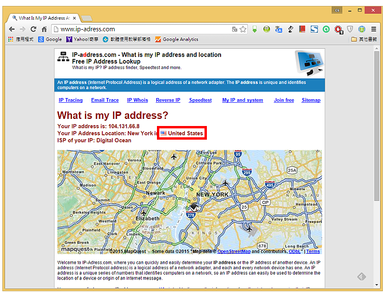This screenshot has height=293, width=387.
Task: Click the scrollbar down arrow
Action: (376, 285)
